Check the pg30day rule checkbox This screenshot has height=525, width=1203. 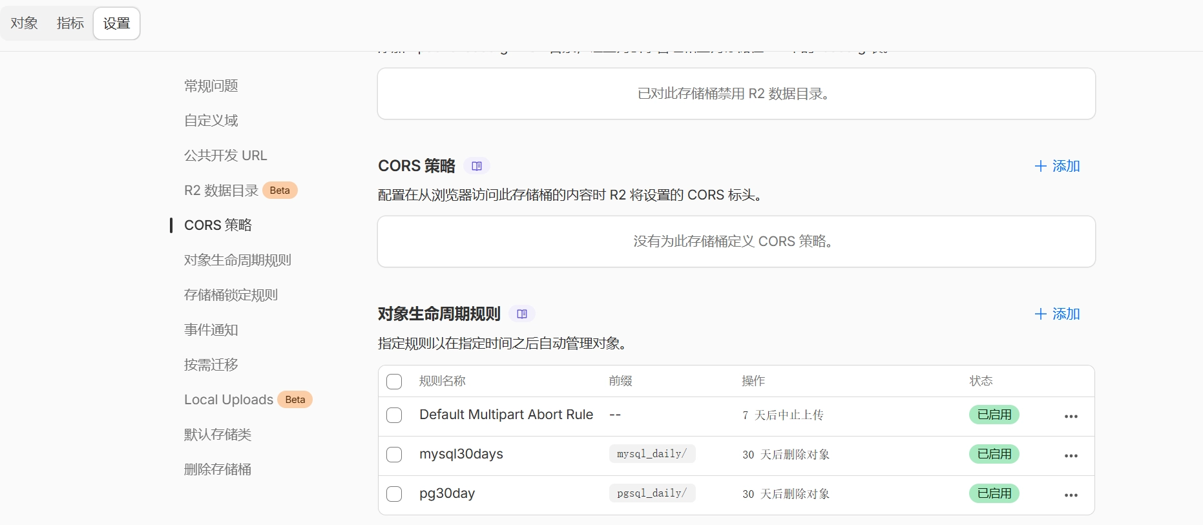pyautogui.click(x=394, y=494)
